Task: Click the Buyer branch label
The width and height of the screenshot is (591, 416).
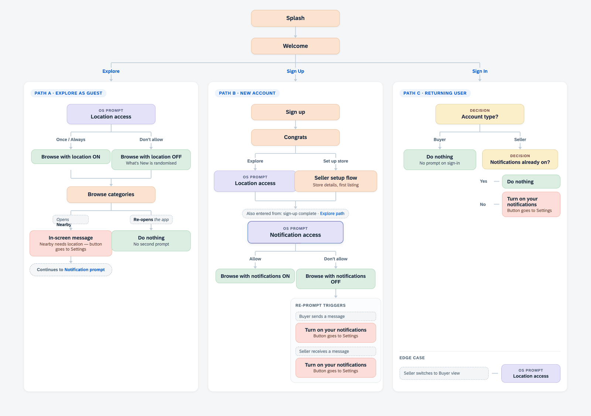Action: pyautogui.click(x=440, y=139)
